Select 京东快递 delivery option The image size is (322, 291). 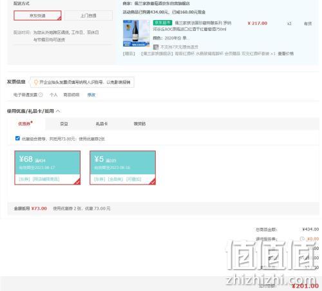[x=37, y=15]
